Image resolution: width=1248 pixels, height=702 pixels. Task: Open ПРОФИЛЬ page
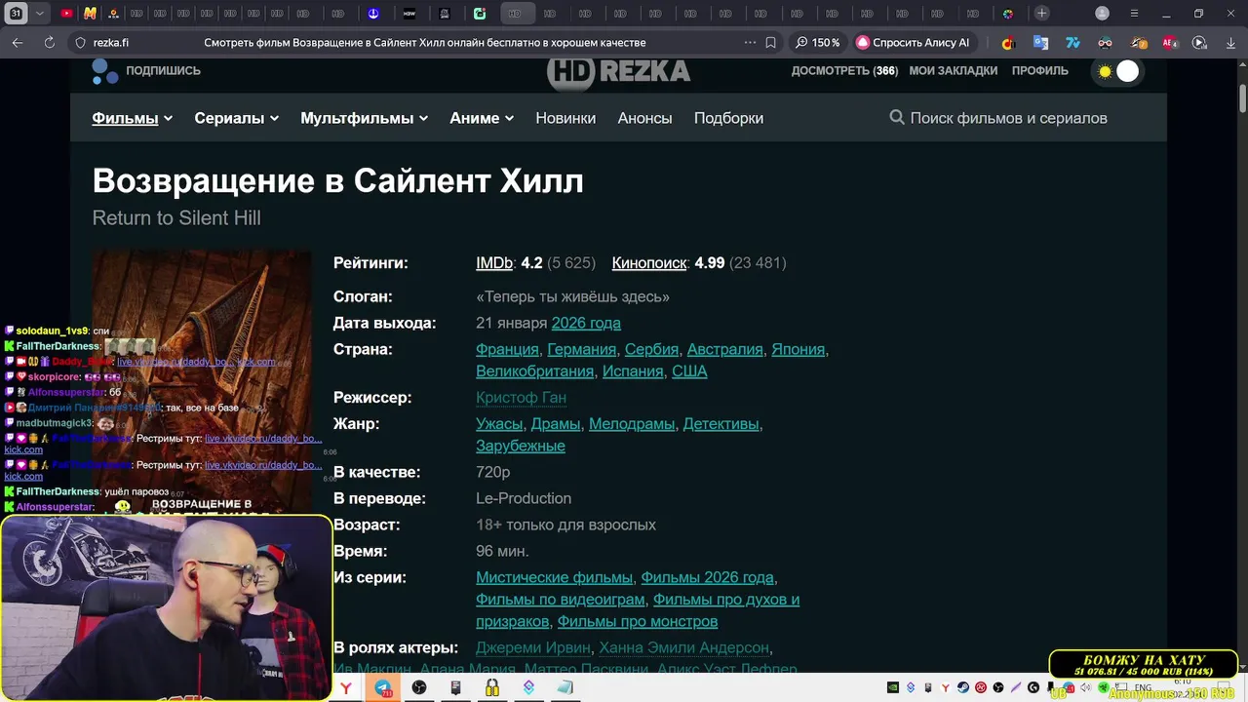click(1040, 71)
